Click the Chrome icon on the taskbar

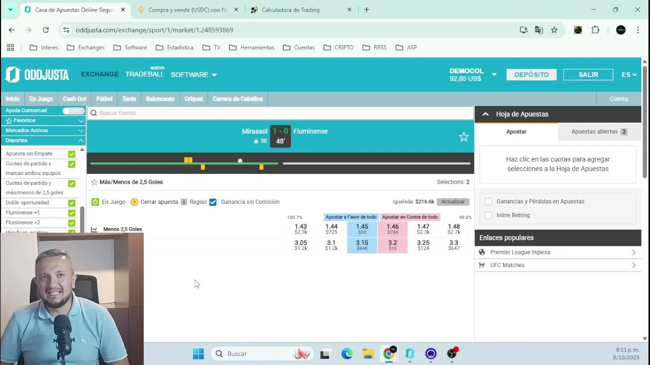pyautogui.click(x=389, y=354)
